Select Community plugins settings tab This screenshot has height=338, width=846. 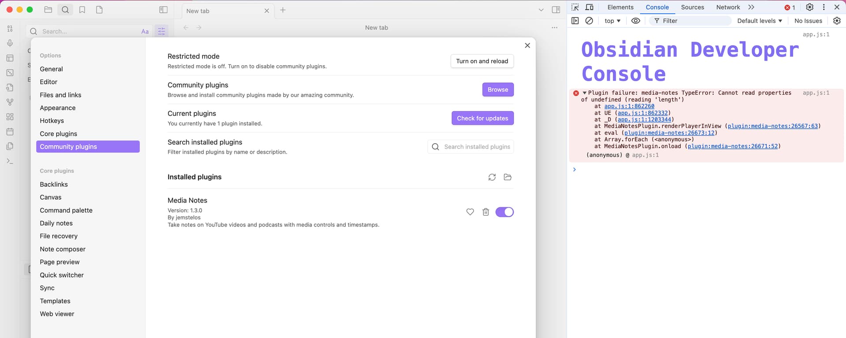point(88,147)
